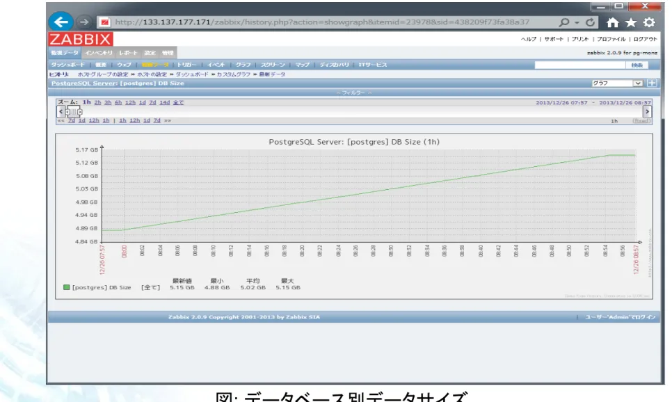Click the 検索 search button
Image resolution: width=672 pixels, height=402 pixels.
point(637,65)
